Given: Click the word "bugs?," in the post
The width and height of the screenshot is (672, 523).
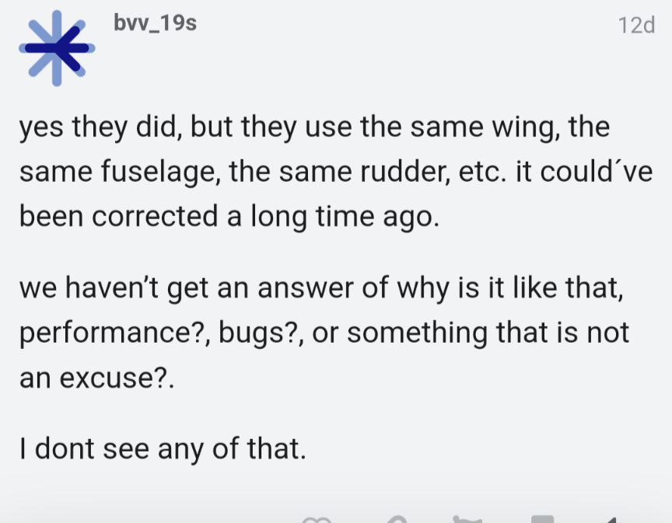Looking at the screenshot, I should 261,333.
